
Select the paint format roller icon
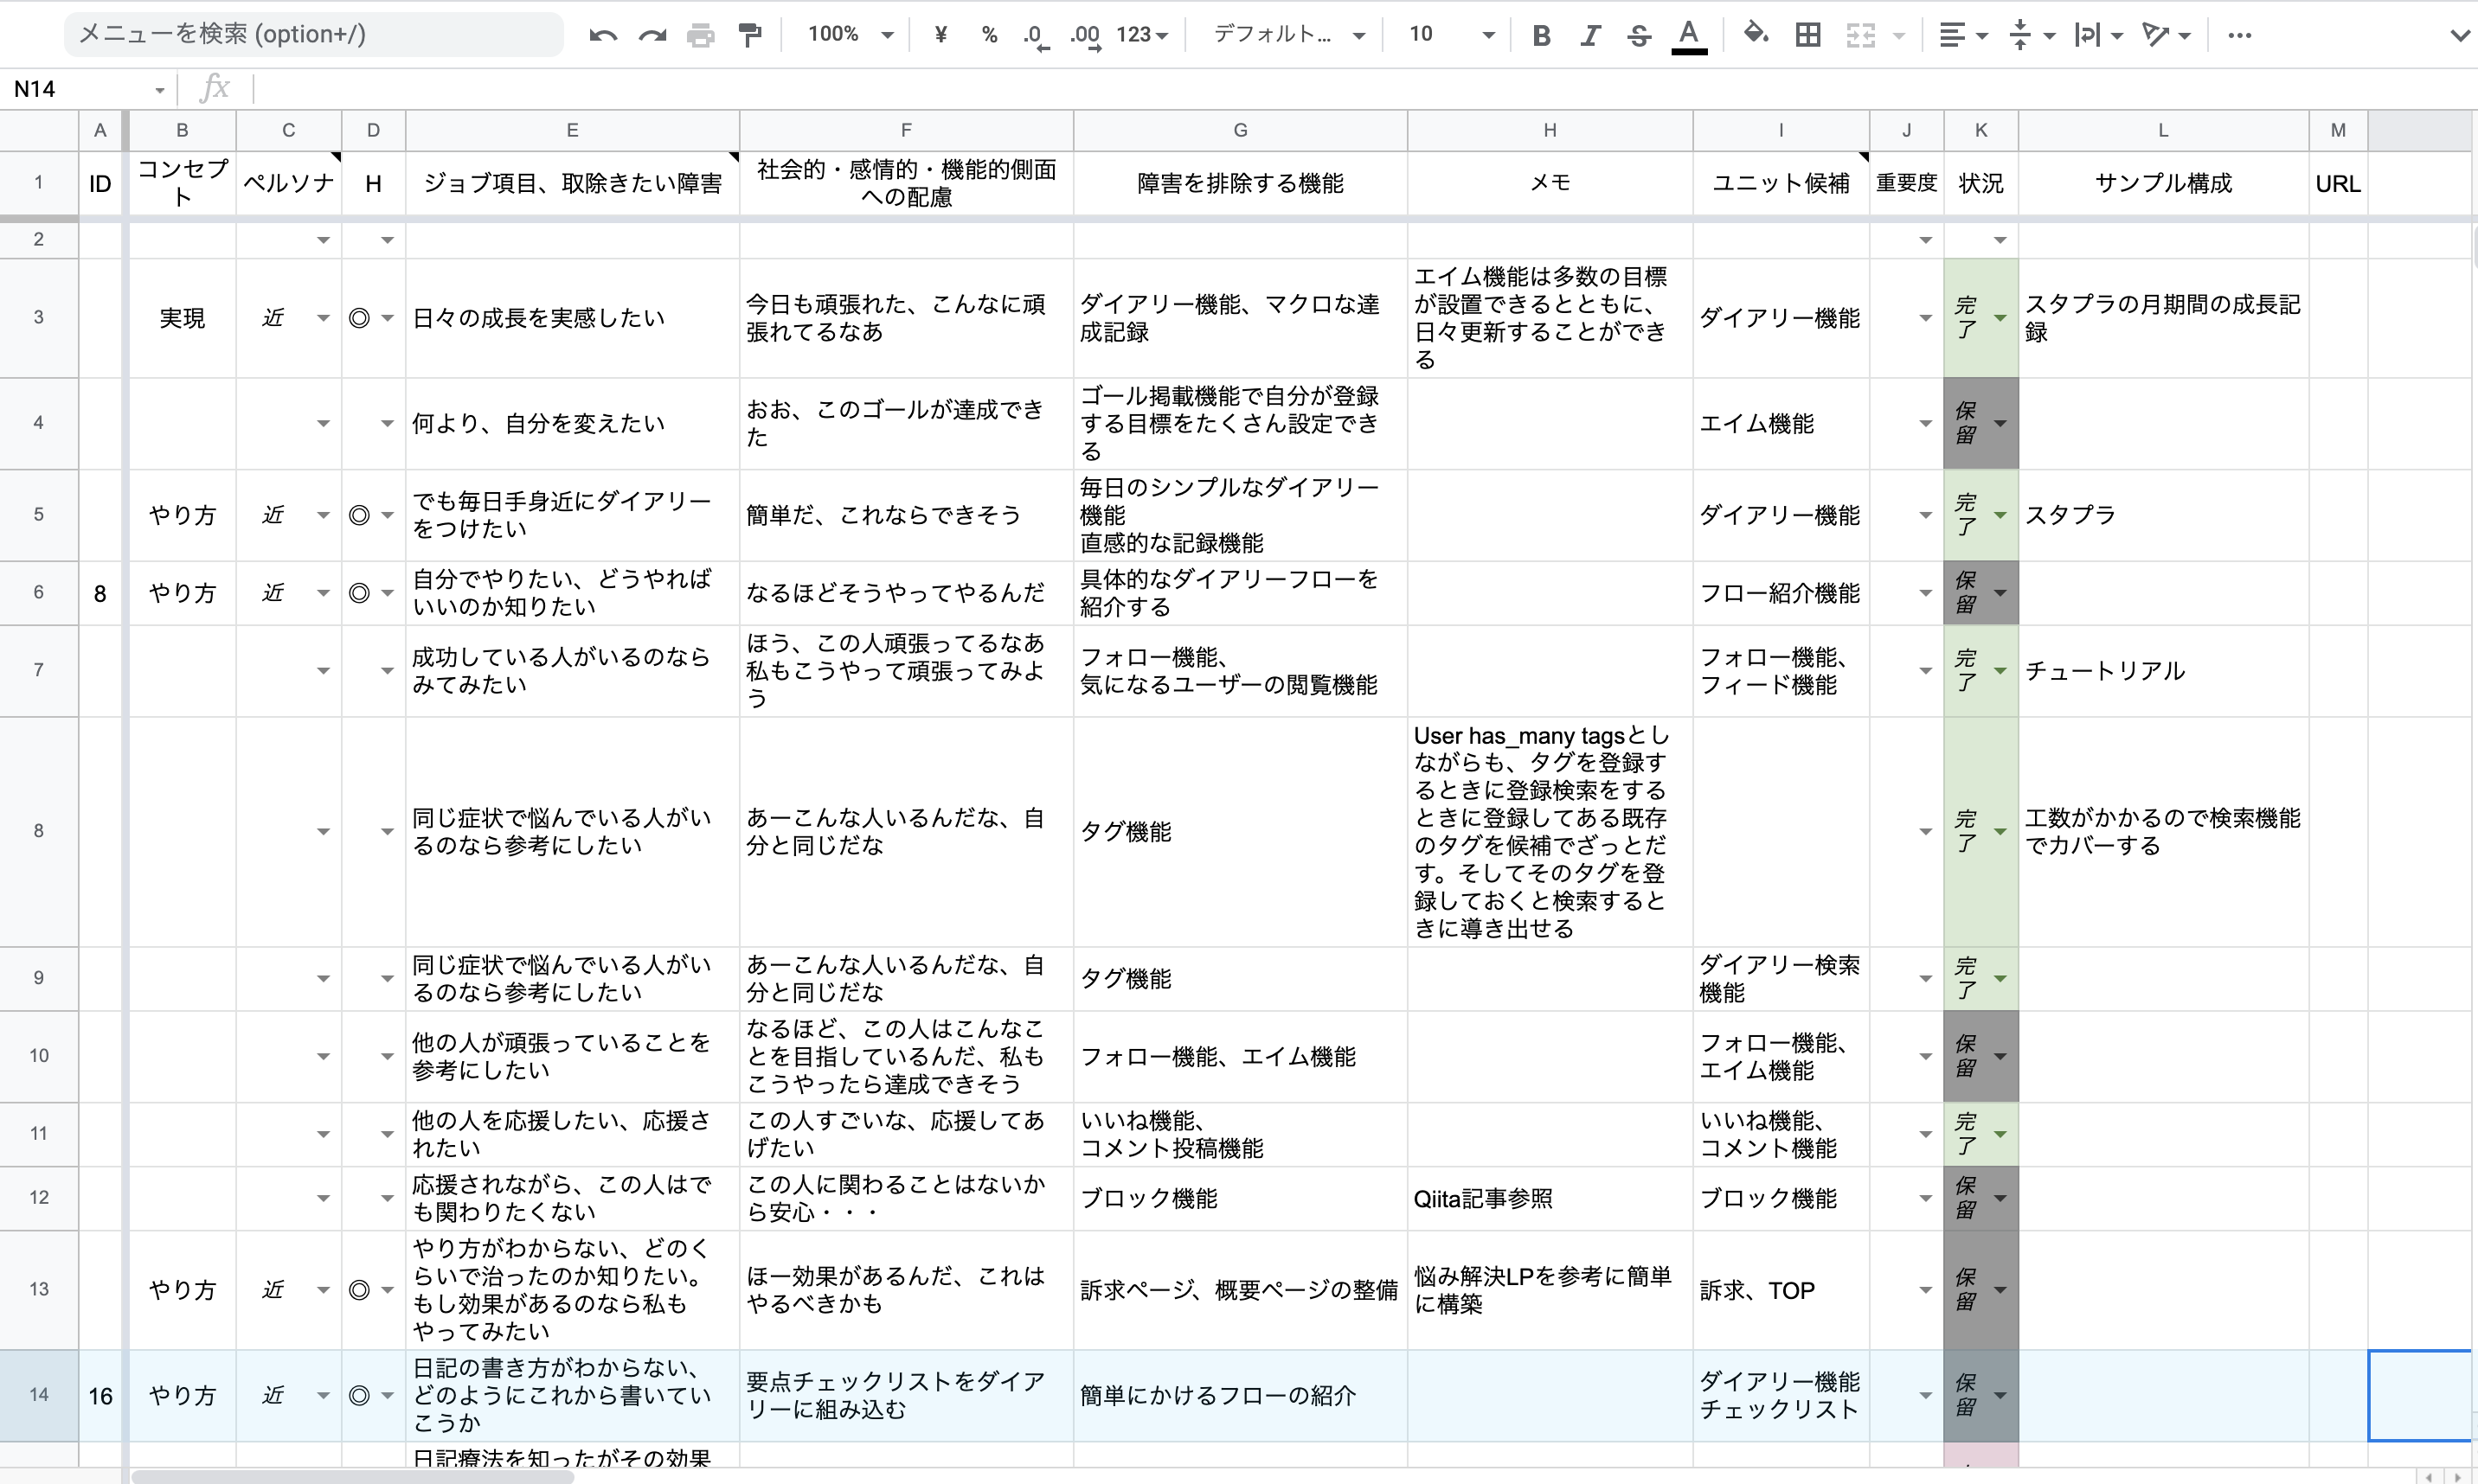pyautogui.click(x=749, y=36)
